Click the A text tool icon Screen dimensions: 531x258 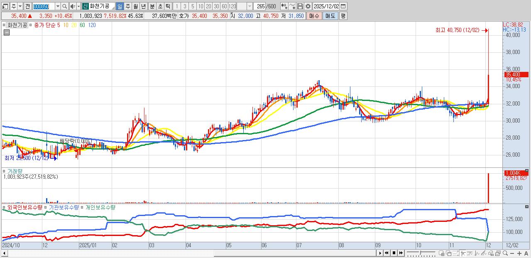click(526, 253)
